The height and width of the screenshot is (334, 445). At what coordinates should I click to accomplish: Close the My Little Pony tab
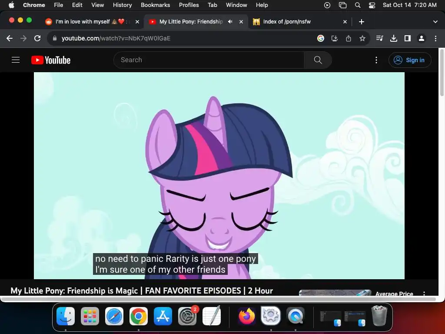click(x=241, y=22)
